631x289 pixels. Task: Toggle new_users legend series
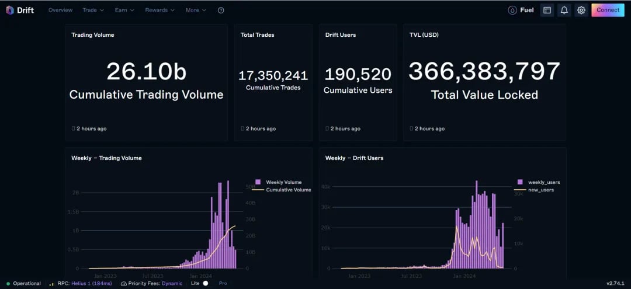coord(536,189)
